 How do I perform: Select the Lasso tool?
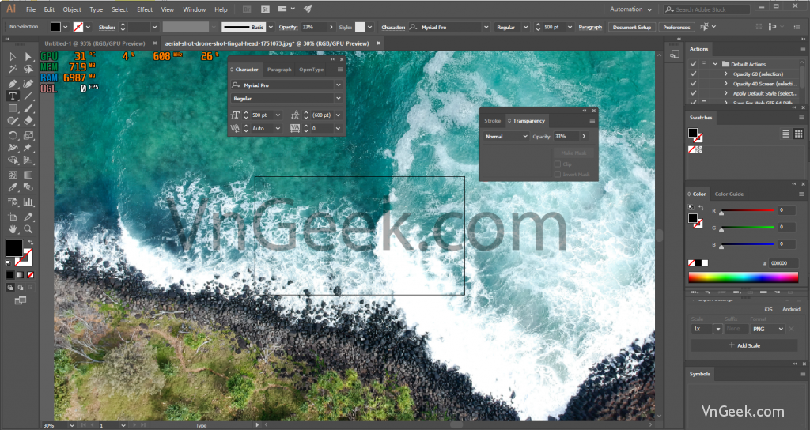pos(28,70)
